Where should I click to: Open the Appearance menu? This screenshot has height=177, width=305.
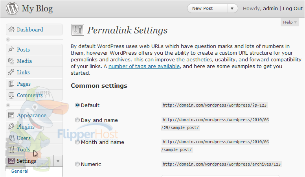pos(31,115)
